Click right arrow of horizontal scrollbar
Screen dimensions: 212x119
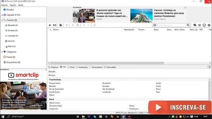click(x=210, y=63)
